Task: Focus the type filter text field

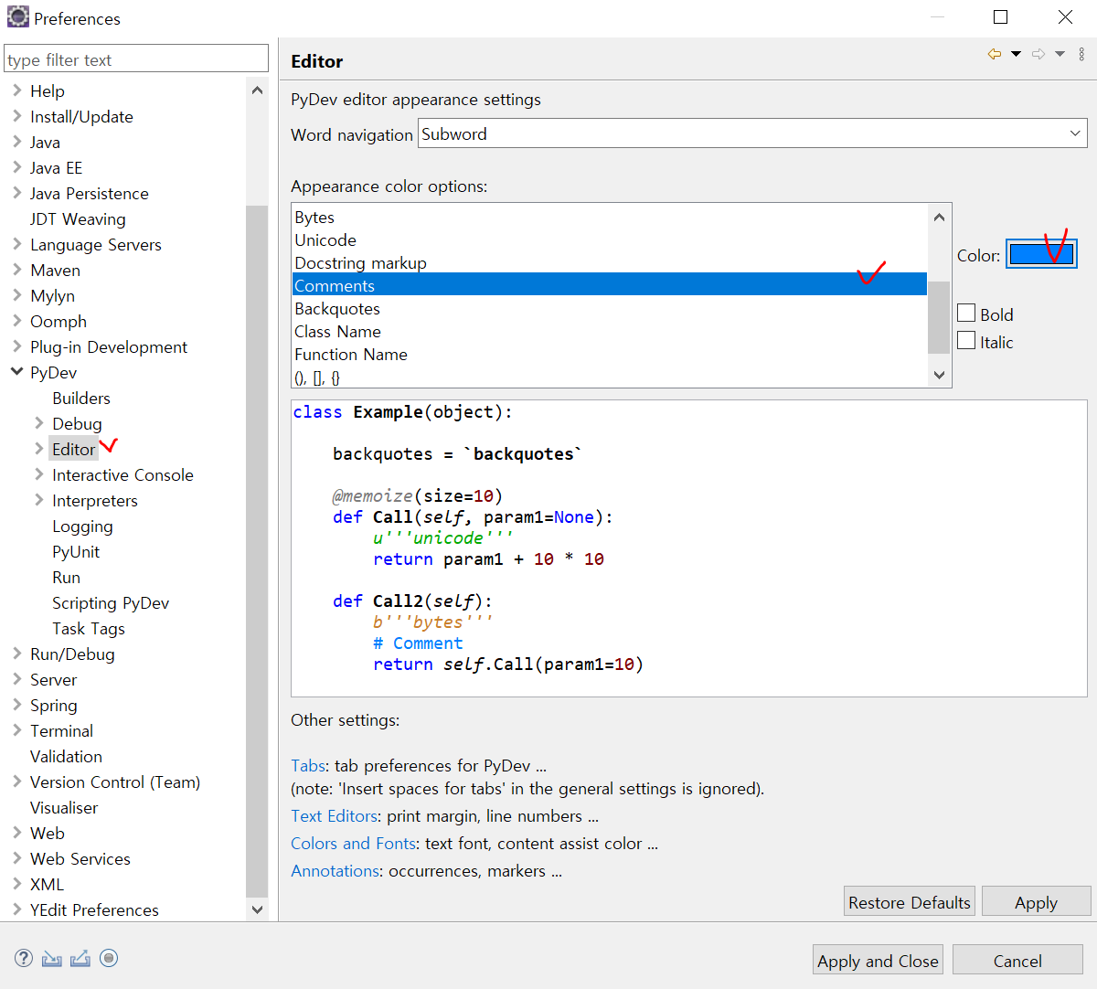Action: (136, 59)
